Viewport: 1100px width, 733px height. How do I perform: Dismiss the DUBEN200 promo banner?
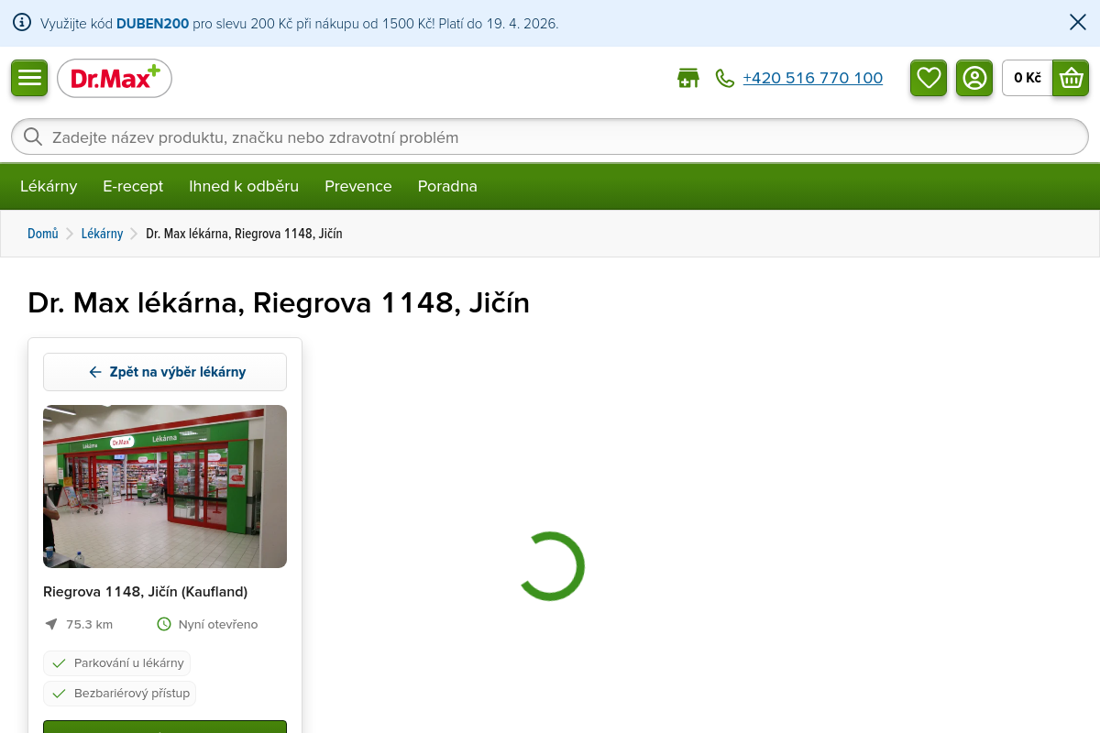(1078, 23)
